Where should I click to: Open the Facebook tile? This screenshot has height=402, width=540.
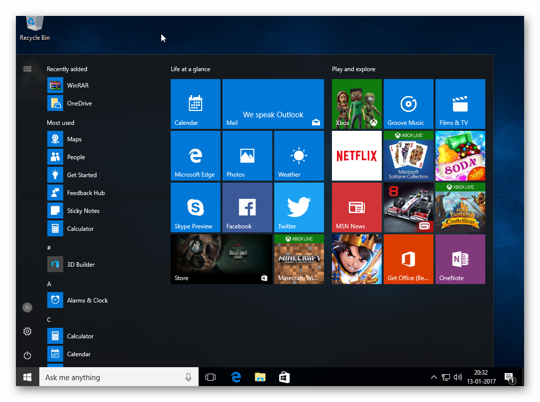click(247, 207)
